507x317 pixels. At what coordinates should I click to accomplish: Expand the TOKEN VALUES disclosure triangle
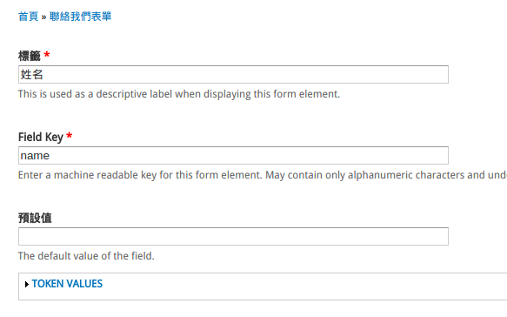click(26, 284)
